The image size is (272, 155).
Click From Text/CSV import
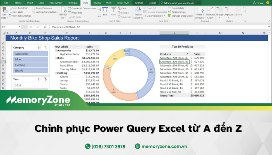click(x=18, y=8)
